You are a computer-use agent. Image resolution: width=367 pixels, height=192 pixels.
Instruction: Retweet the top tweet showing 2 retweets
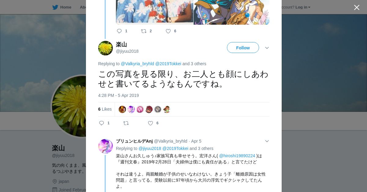pos(143,31)
